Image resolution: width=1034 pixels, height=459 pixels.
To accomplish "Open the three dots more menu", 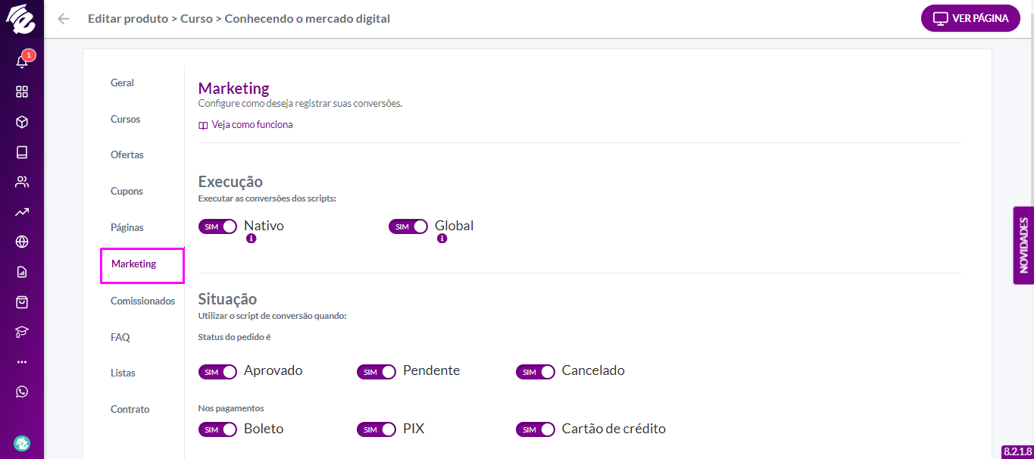I will (22, 362).
